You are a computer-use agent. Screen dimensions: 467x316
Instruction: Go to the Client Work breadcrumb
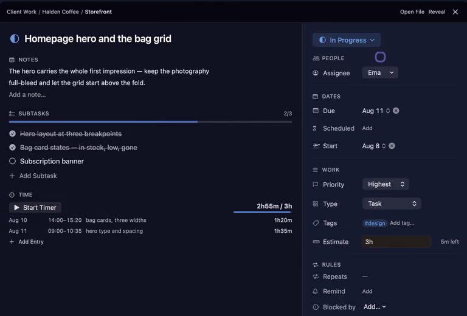[x=21, y=12]
